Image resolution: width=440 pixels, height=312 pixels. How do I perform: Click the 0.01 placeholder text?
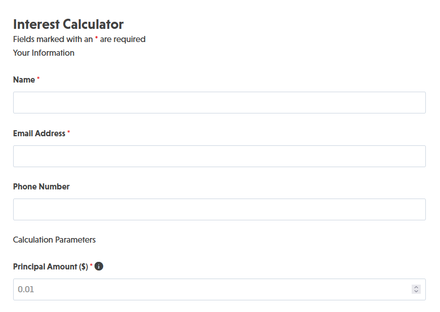26,290
